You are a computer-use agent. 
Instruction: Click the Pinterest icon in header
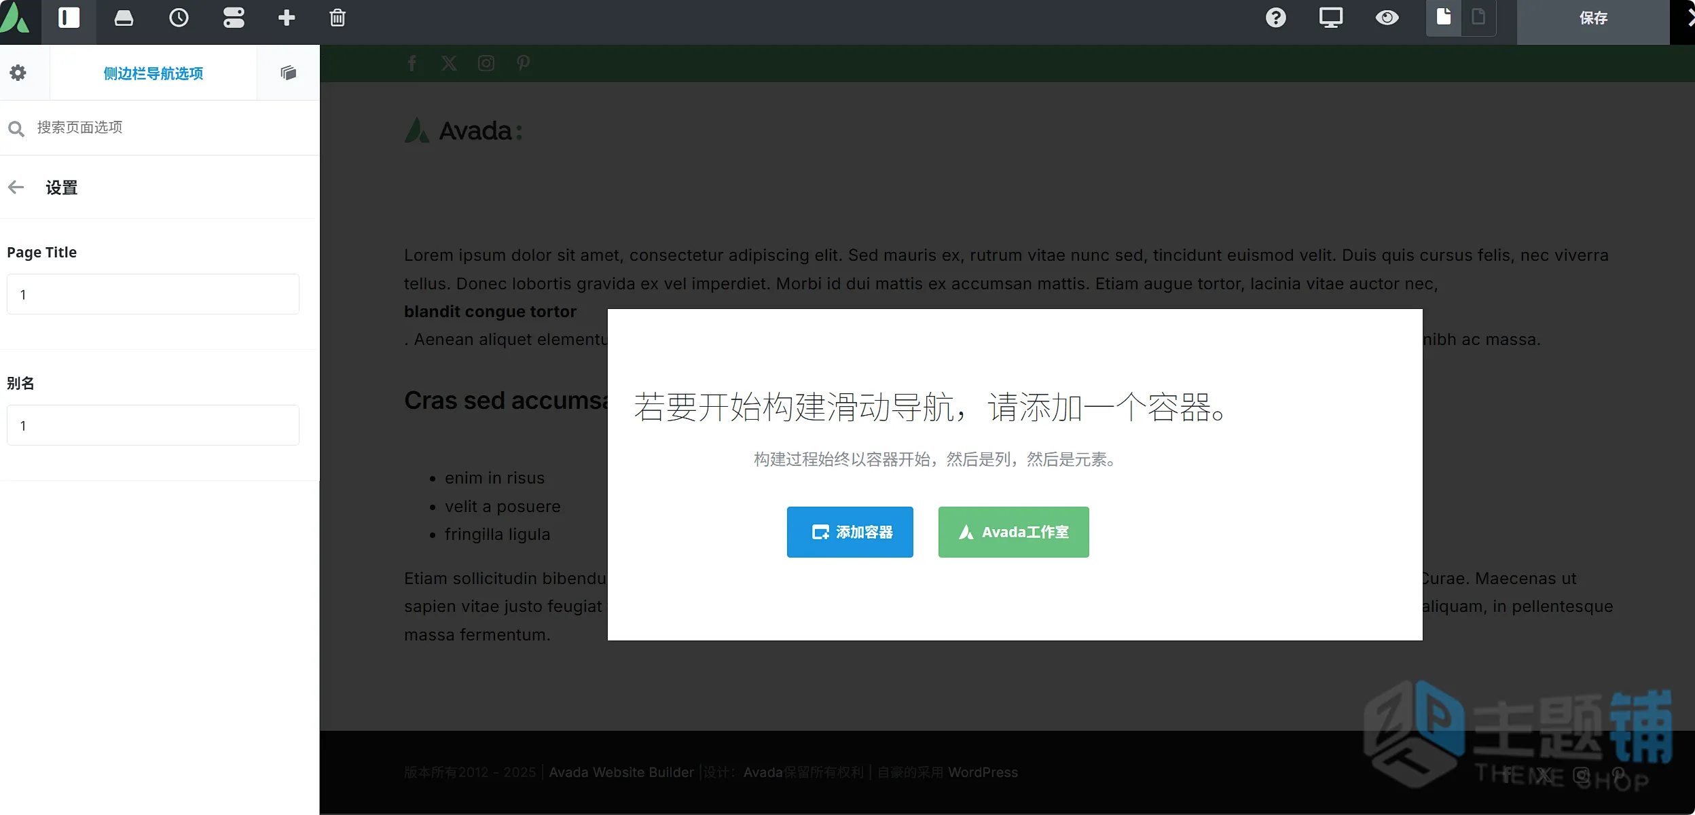pos(523,63)
